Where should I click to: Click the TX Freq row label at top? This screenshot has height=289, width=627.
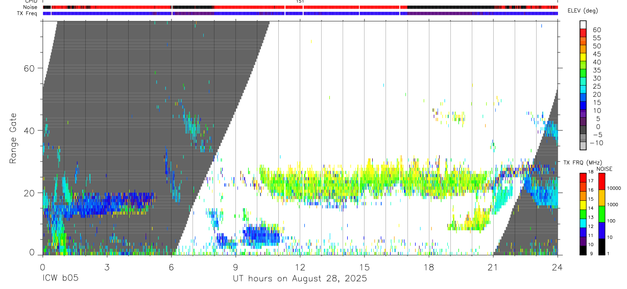point(28,13)
